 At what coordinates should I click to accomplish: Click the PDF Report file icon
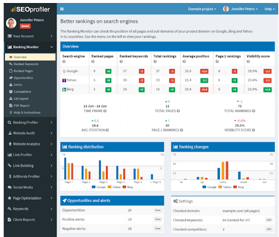(11, 105)
